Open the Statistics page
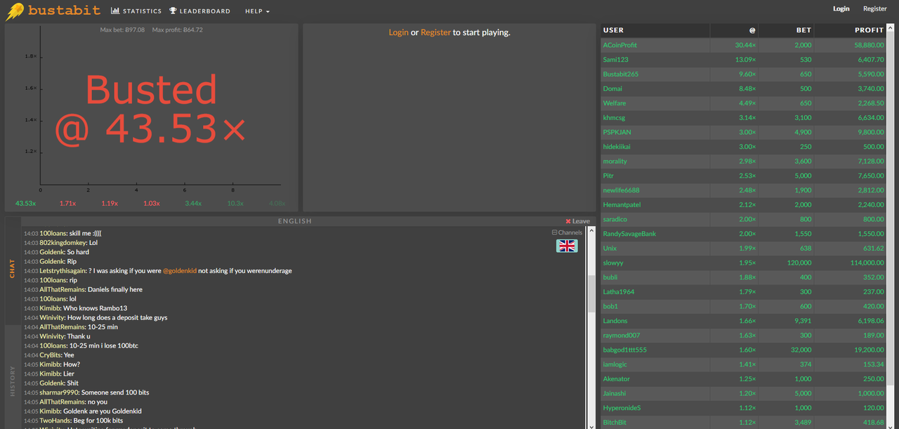This screenshot has width=899, height=429. click(136, 11)
